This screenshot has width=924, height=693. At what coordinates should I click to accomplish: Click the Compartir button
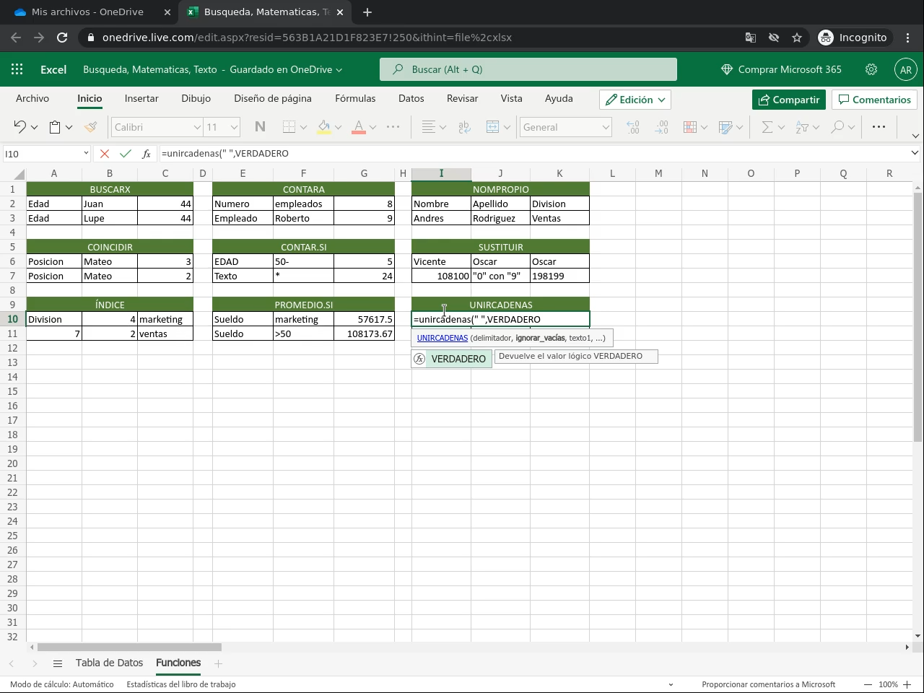tap(788, 100)
